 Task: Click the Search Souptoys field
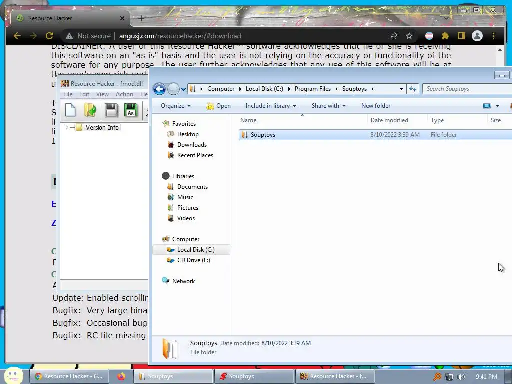(x=467, y=89)
